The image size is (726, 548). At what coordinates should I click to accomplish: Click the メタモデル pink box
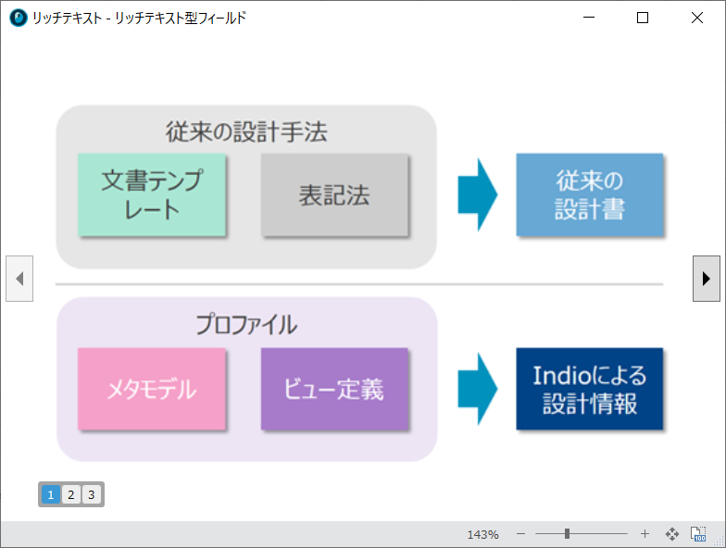[152, 389]
